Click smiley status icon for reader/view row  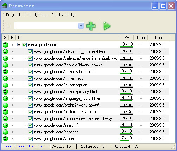pos(5,119)
